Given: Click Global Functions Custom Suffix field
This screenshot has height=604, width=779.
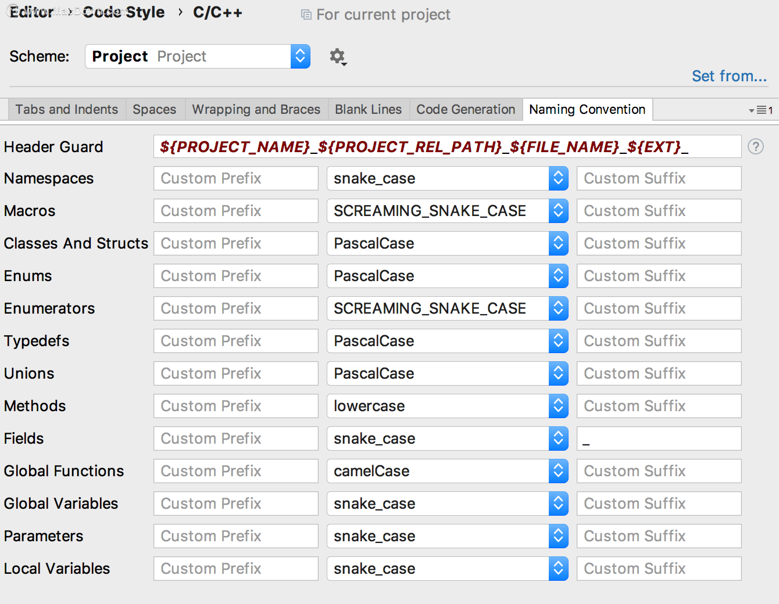Looking at the screenshot, I should 659,471.
